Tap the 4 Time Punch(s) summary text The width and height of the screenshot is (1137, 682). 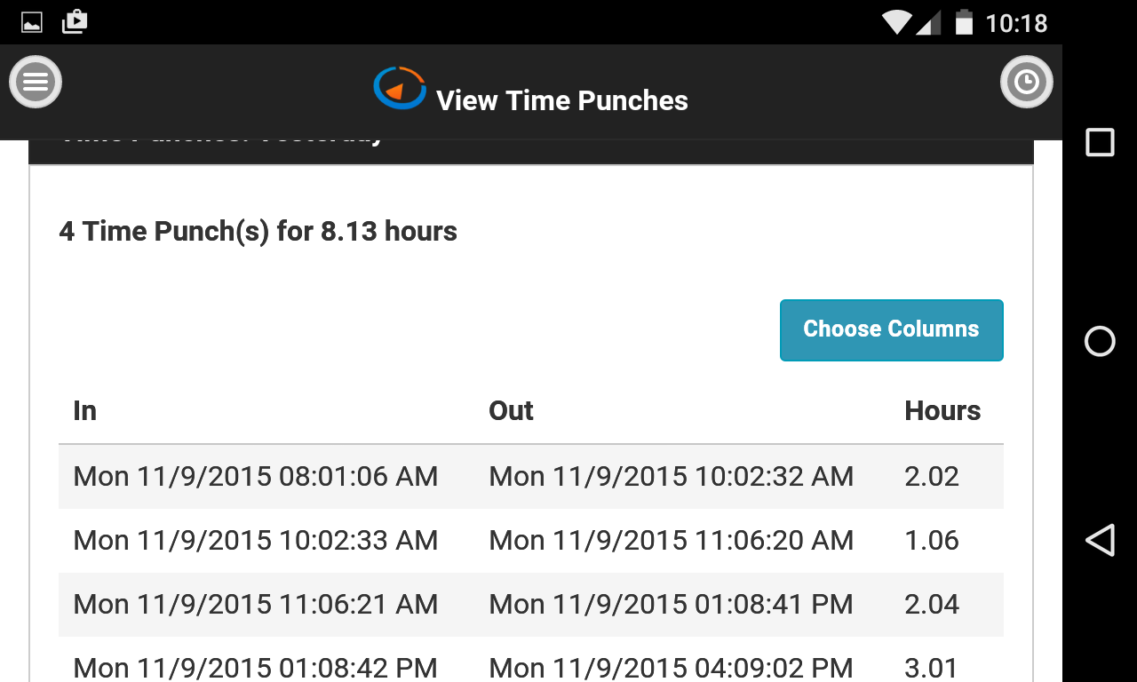click(258, 232)
